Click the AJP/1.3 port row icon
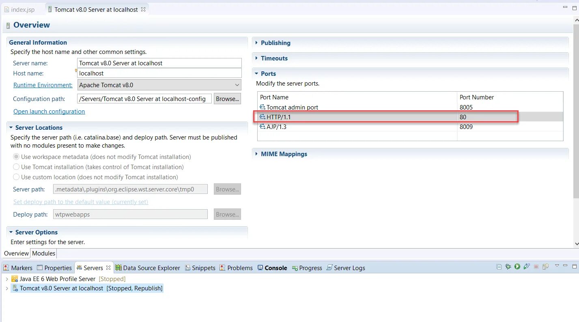 pos(263,127)
